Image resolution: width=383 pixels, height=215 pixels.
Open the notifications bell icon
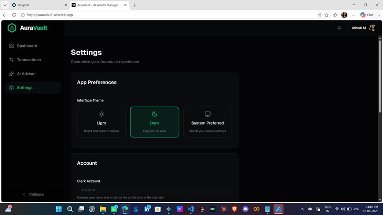pos(339,28)
